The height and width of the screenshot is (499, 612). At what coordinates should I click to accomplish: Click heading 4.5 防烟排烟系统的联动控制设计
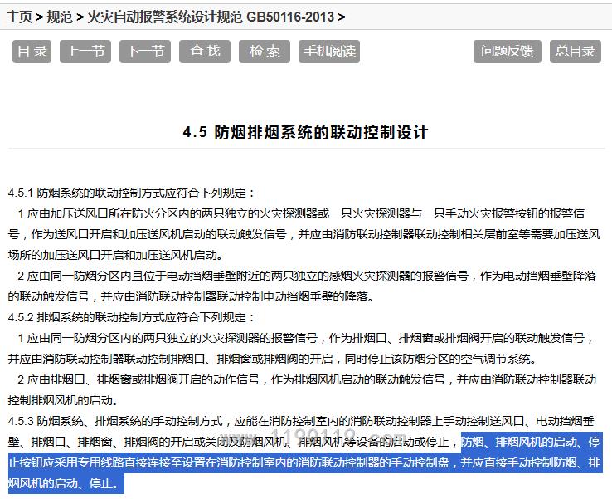click(306, 132)
